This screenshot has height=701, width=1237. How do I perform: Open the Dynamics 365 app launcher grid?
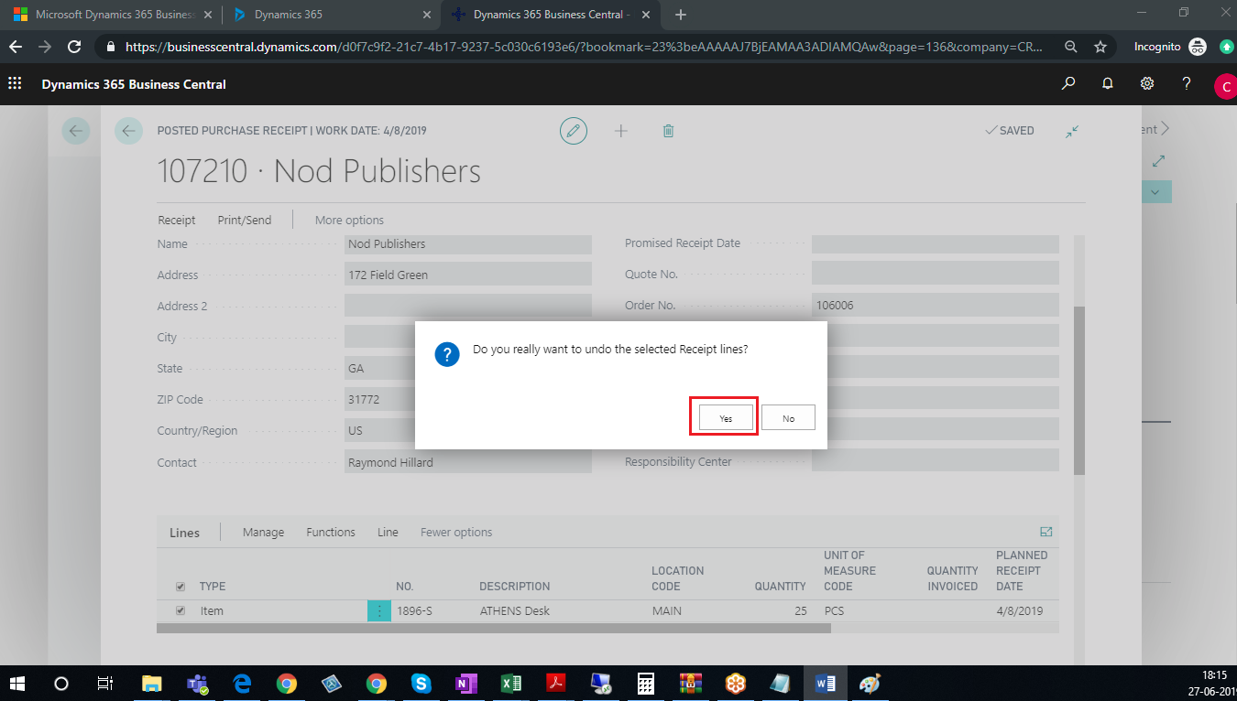click(15, 83)
